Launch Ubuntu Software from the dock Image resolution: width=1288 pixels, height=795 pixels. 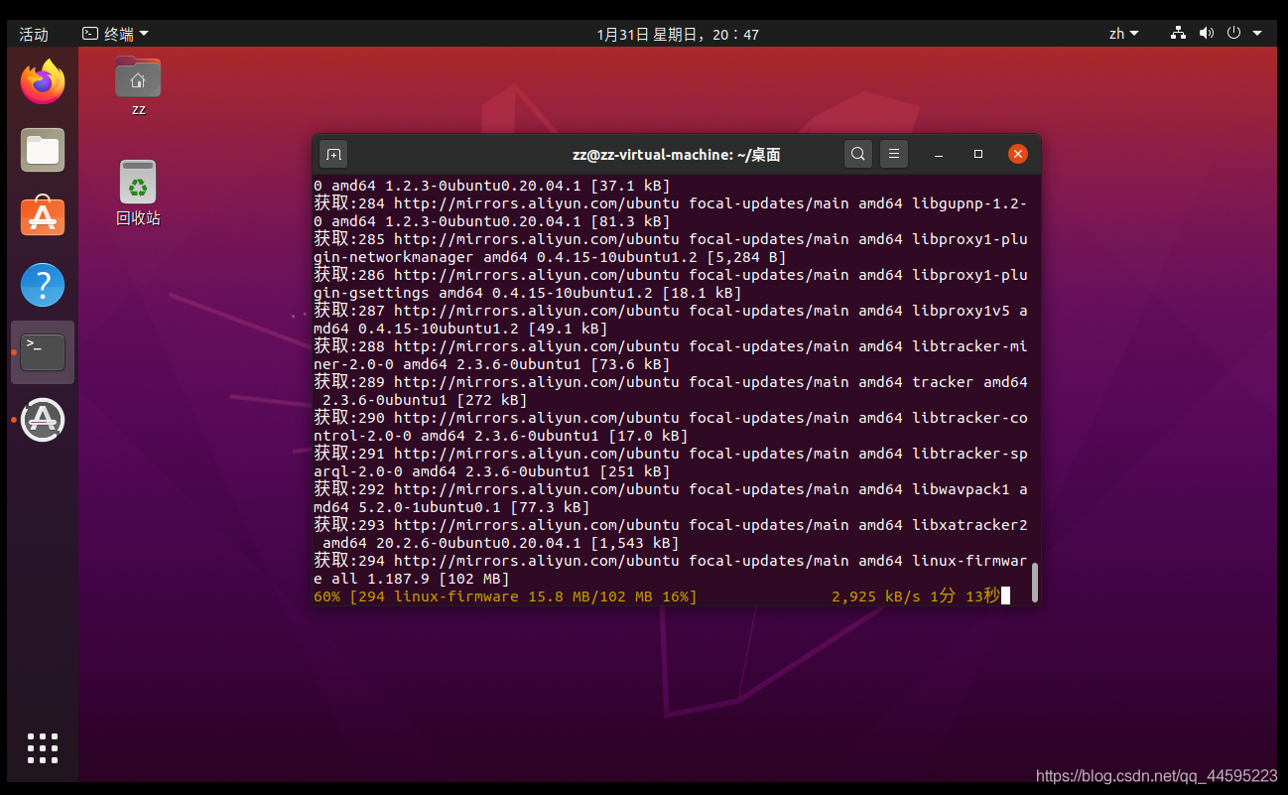43,217
